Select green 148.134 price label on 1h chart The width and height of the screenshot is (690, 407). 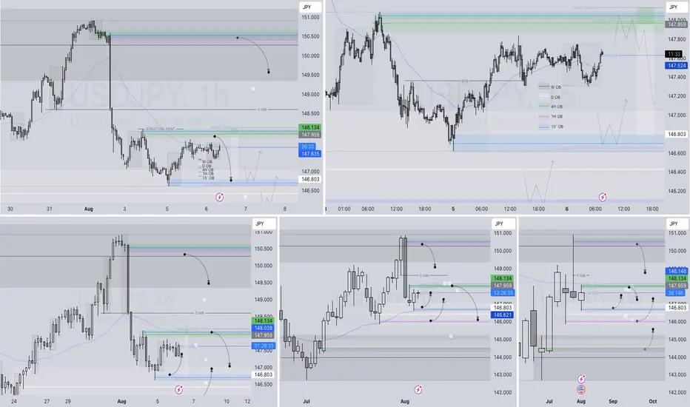[x=310, y=127]
